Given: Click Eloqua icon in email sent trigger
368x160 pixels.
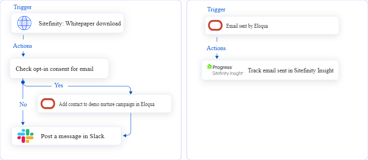Looking at the screenshot, I should 215,25.
